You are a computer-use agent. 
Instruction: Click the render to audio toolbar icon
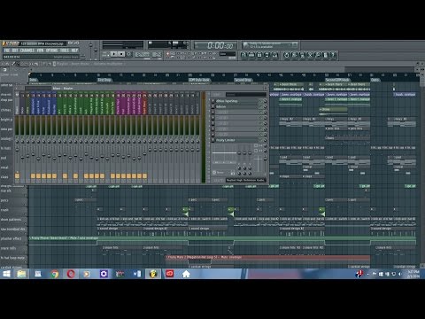pos(302,55)
